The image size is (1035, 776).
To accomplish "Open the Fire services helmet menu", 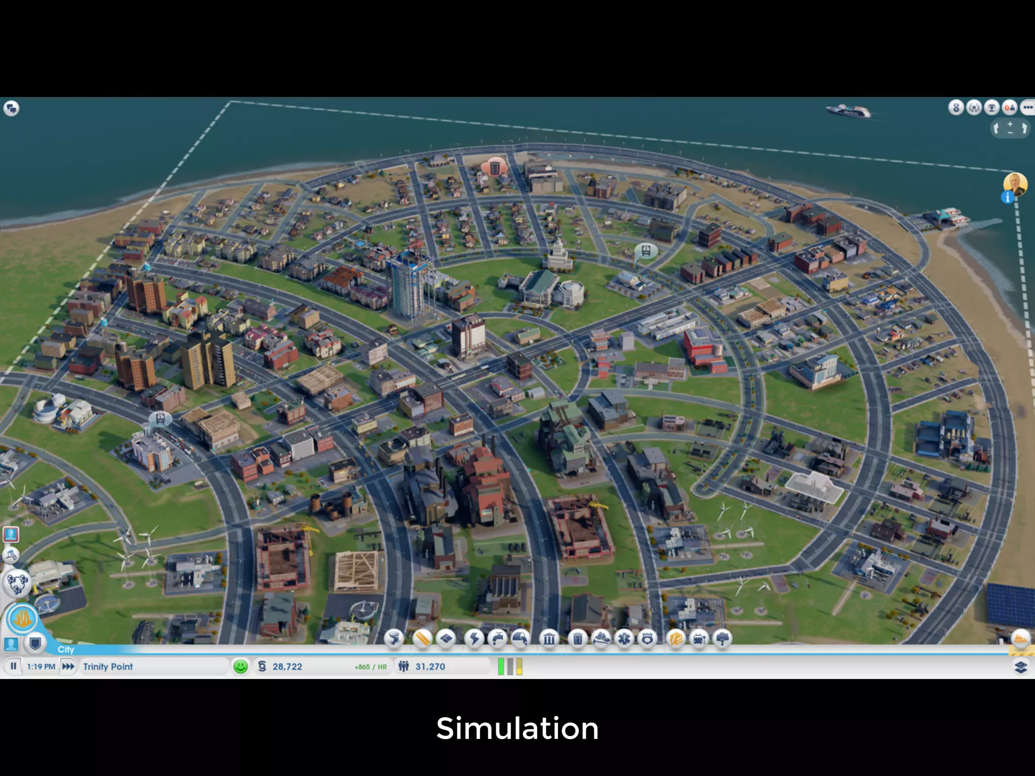I will [x=601, y=639].
